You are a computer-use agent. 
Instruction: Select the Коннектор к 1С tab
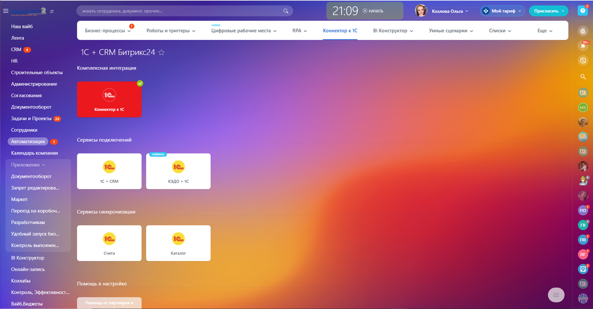(340, 31)
